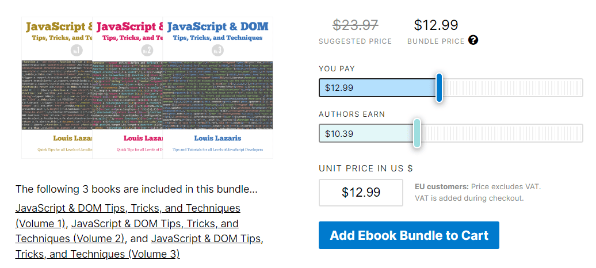Click the crossed-out $23.97 suggested price
This screenshot has height=268, width=596.
coord(355,25)
